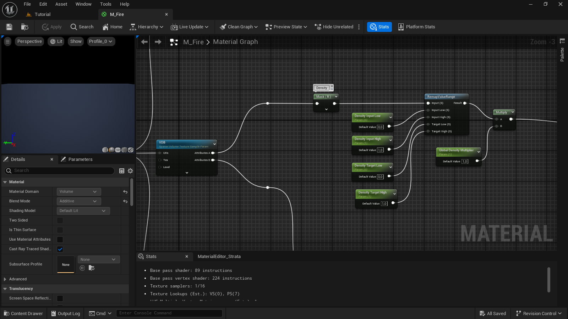Image resolution: width=568 pixels, height=319 pixels.
Task: Toggle Hide Unrelated nodes
Action: point(334,27)
